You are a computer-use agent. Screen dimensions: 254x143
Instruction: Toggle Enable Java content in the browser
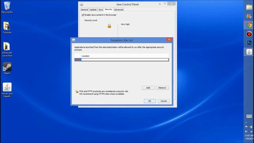coord(83,15)
